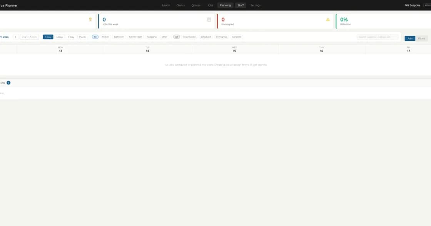Image resolution: width=431 pixels, height=226 pixels.
Task: Switch to Month view
Action: click(82, 37)
